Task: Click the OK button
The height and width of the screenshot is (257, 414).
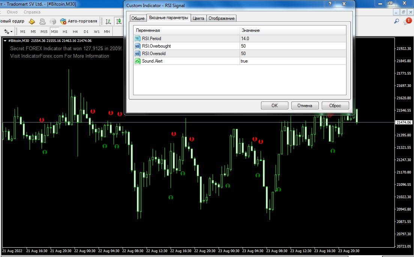Action: pos(274,106)
